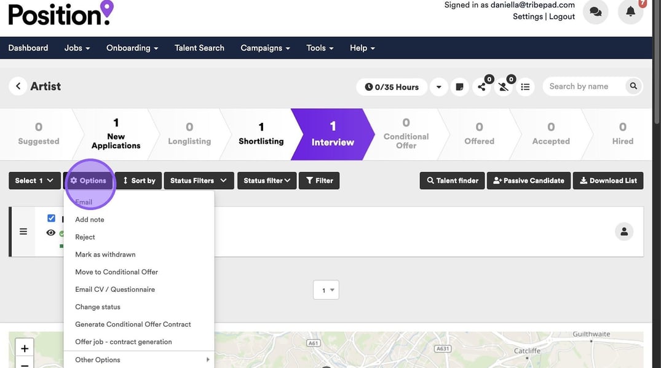
Task: Expand the hours dropdown arrow
Action: click(438, 87)
